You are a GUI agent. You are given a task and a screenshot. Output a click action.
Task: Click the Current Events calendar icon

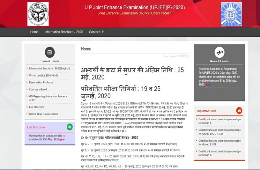pos(49,52)
